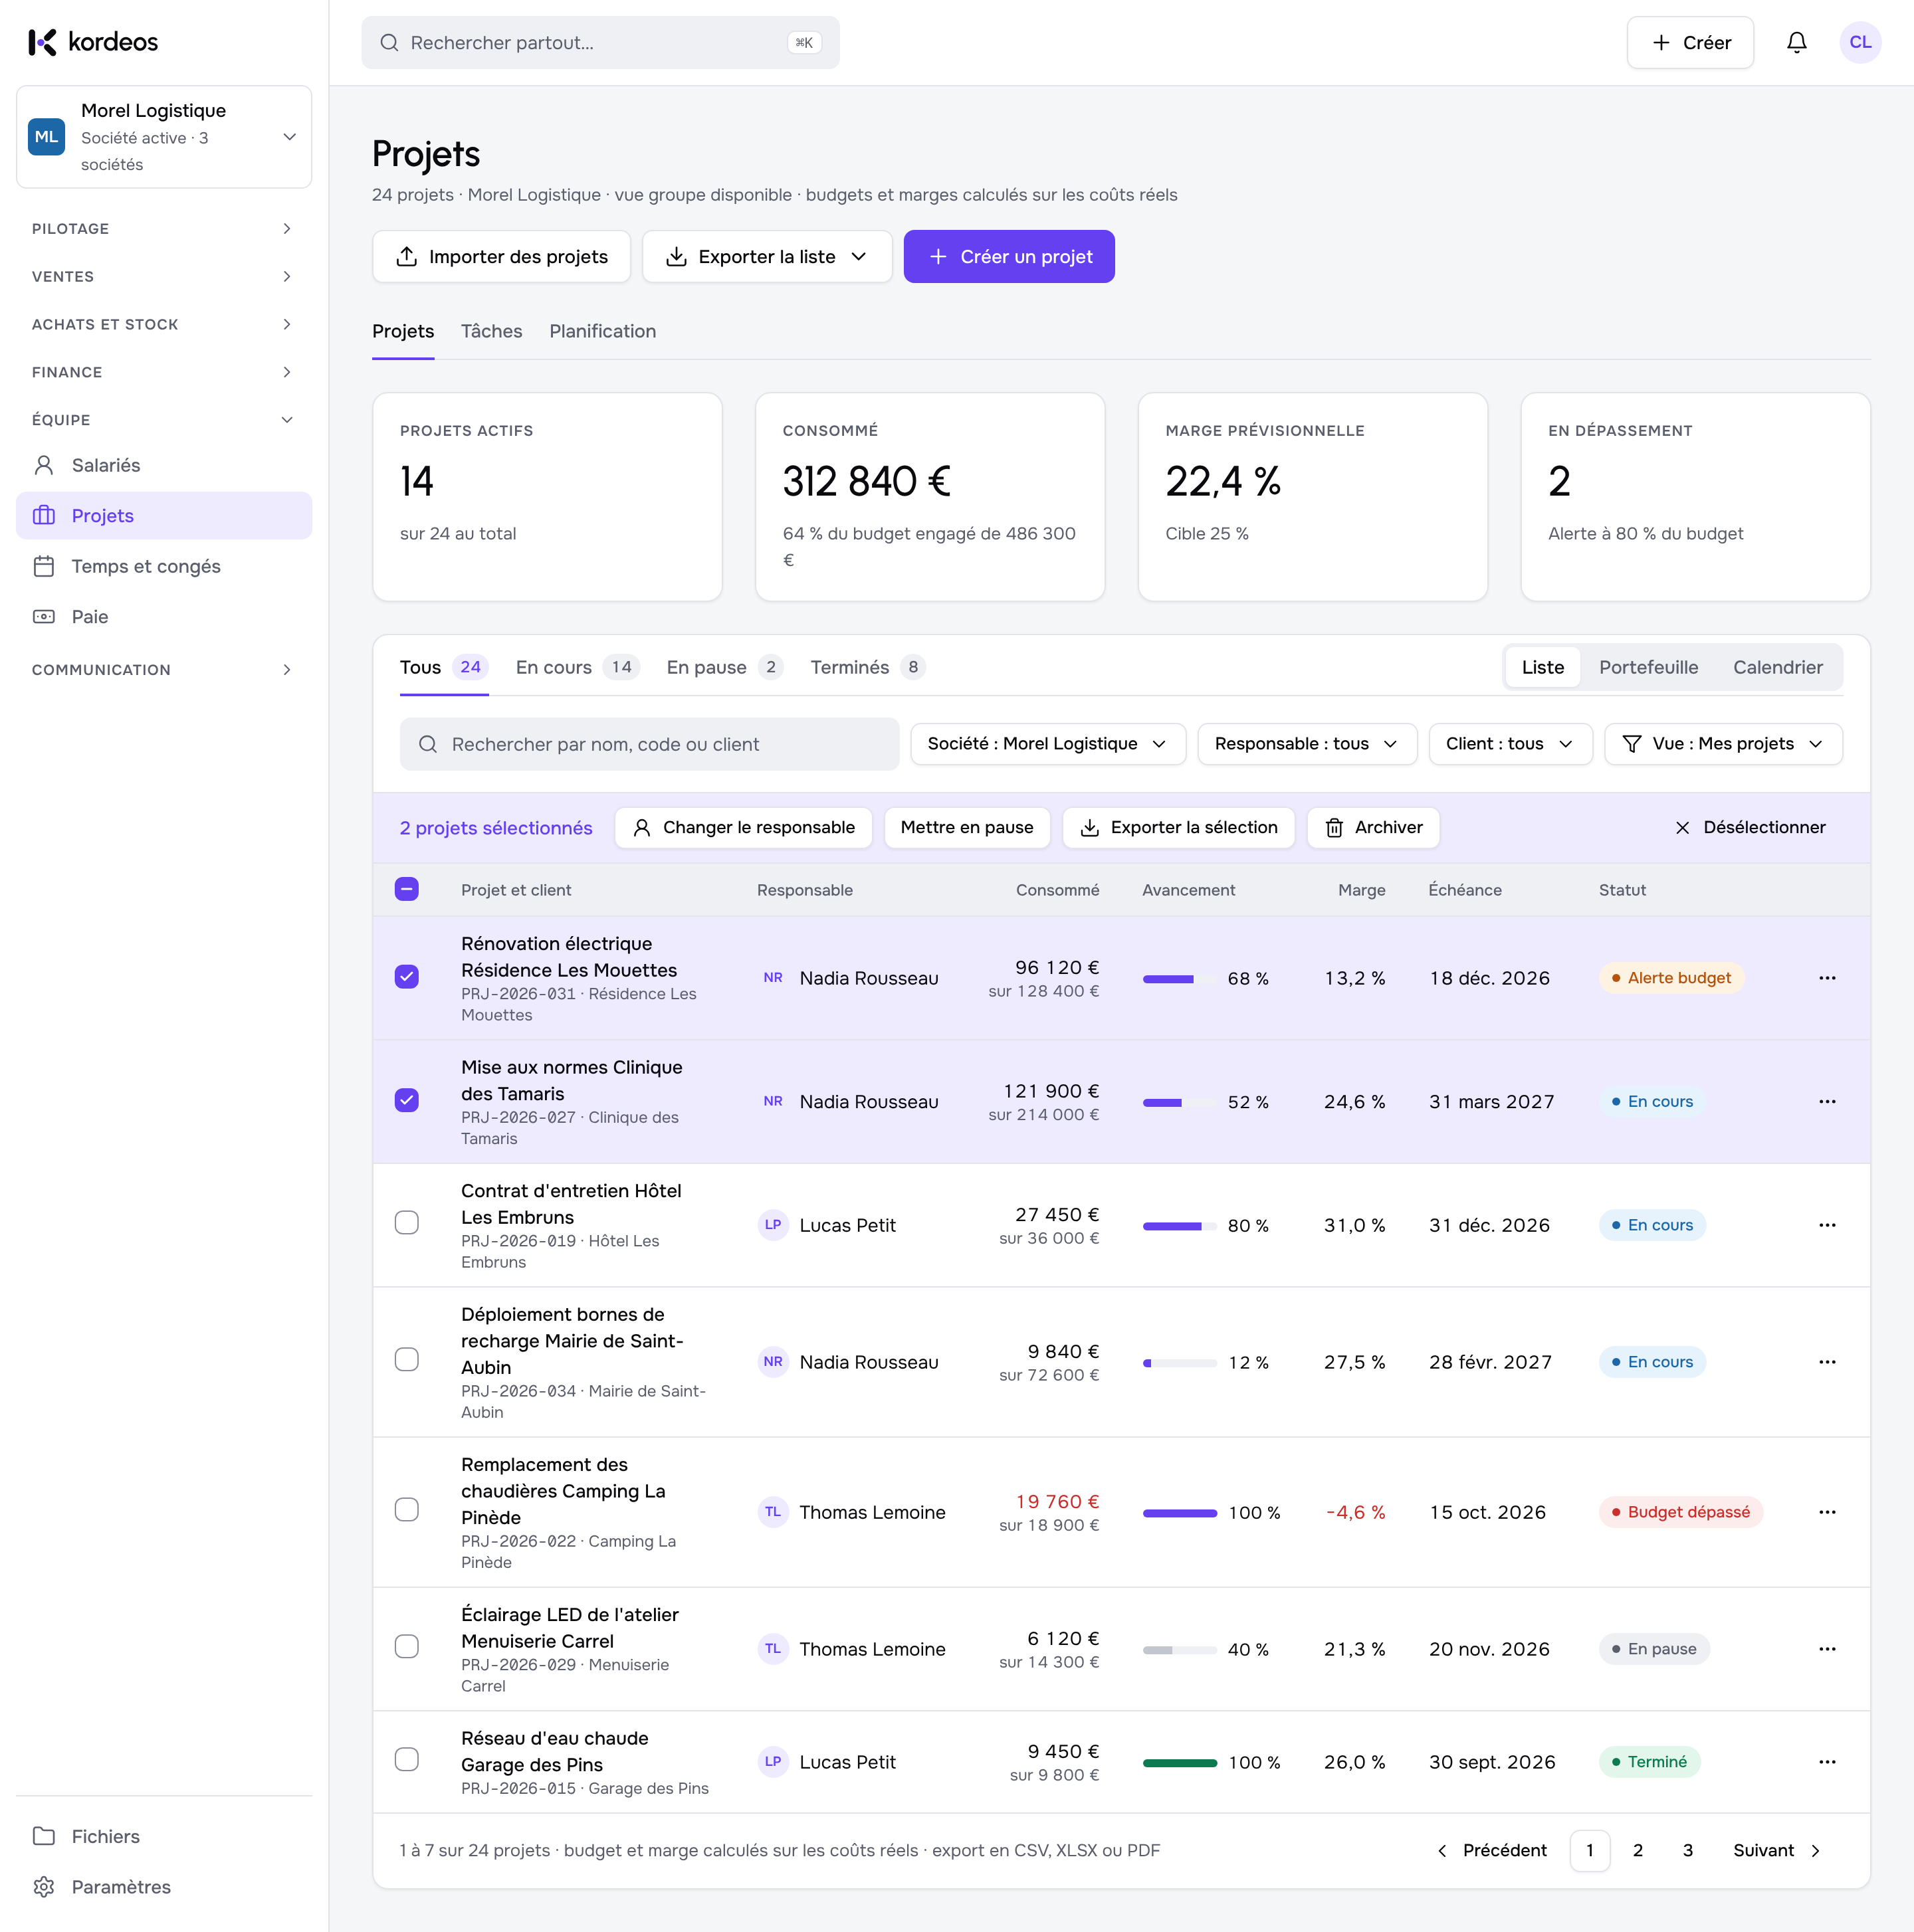
Task: Click Créer un projet button
Action: [x=1009, y=257]
